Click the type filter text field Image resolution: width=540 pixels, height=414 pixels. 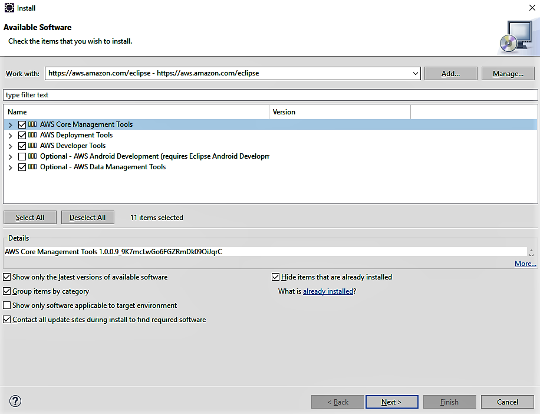click(x=271, y=95)
